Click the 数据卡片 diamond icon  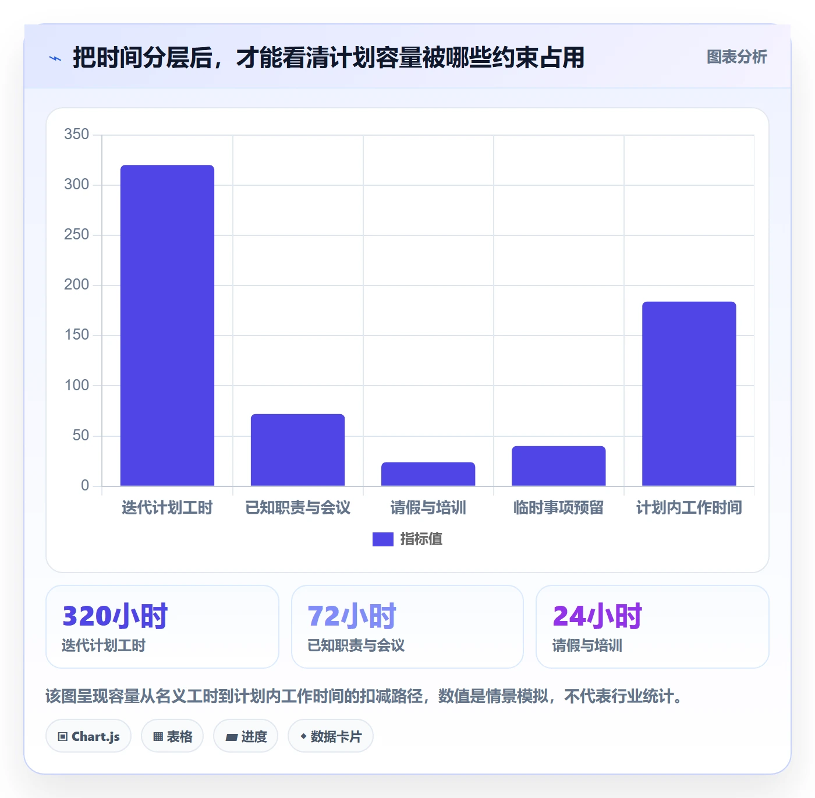[x=303, y=737]
